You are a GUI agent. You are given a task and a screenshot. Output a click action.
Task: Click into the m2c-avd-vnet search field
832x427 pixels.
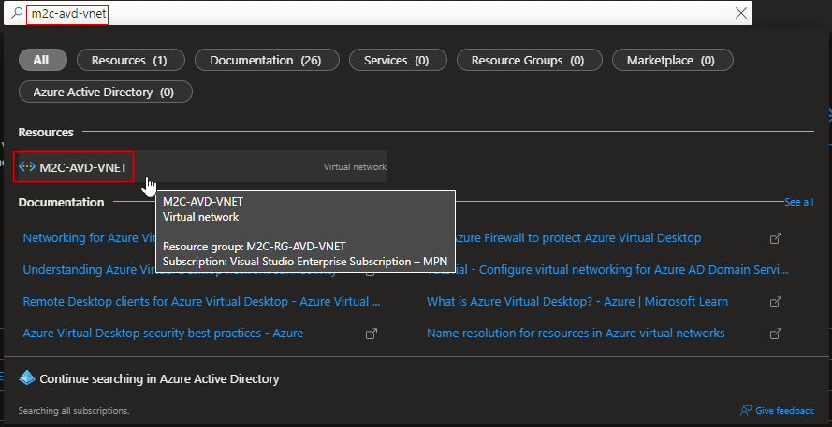[374, 13]
